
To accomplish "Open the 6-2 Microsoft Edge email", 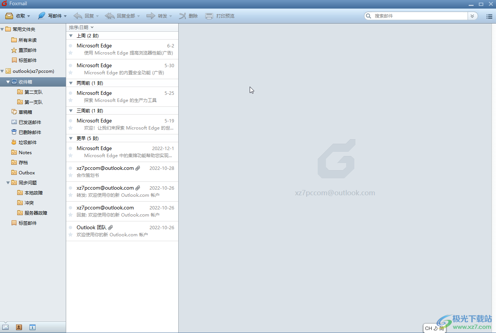I will point(122,49).
